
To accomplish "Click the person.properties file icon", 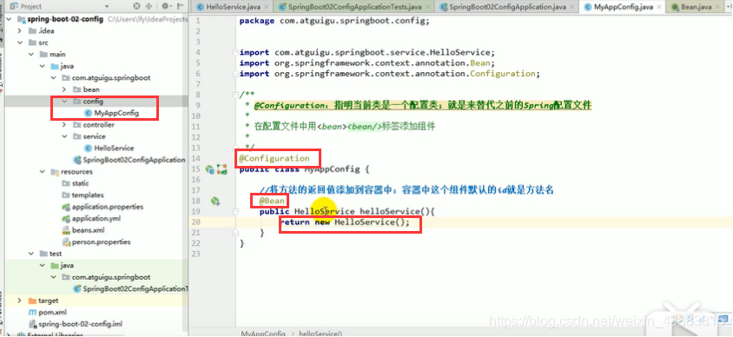I will (x=66, y=242).
